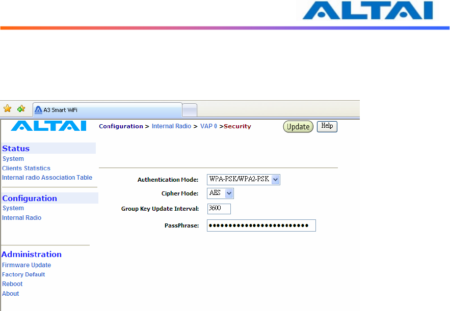
Task: Open Internal Radio under Configuration
Action: (22, 218)
